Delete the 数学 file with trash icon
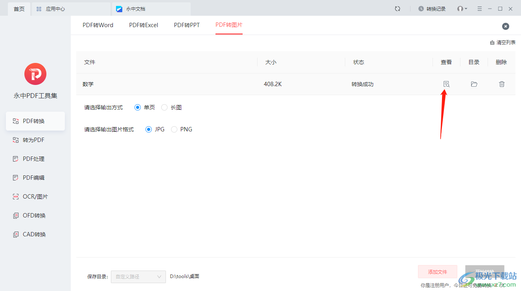The image size is (521, 291). pyautogui.click(x=502, y=84)
